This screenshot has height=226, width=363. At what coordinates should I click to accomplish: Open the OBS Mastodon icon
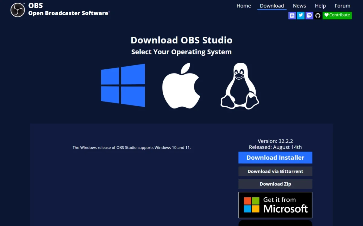click(x=309, y=15)
